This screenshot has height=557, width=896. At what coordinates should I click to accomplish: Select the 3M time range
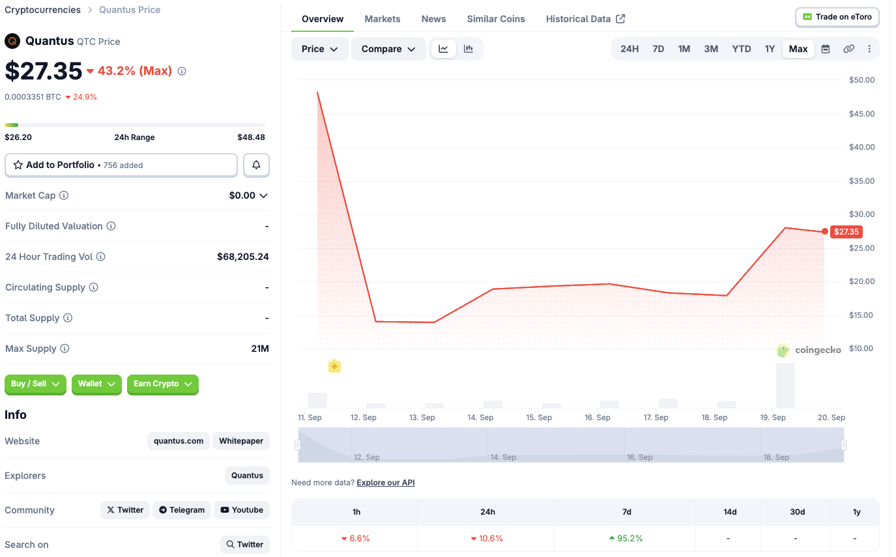click(711, 49)
